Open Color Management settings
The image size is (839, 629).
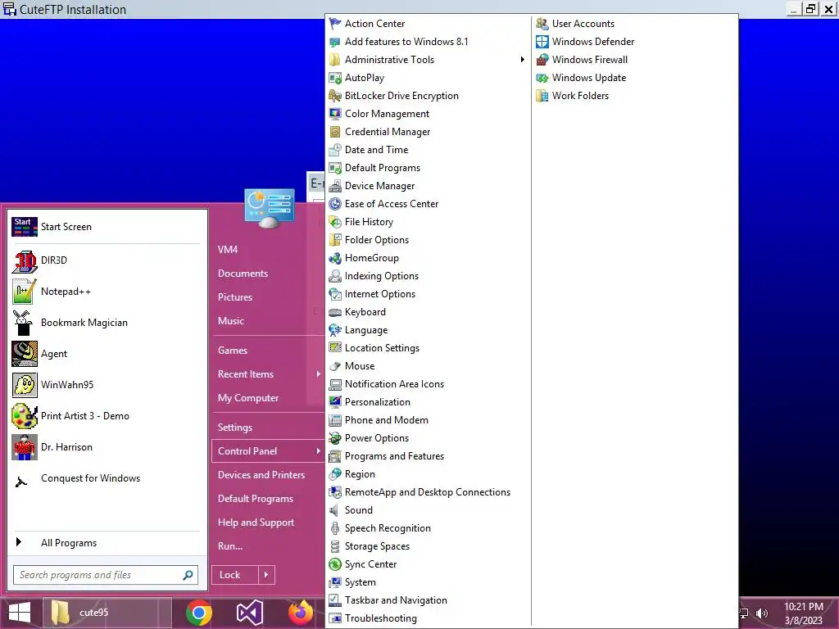tap(428, 113)
